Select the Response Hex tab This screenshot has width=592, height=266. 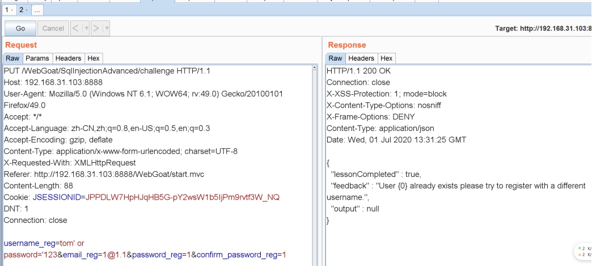coord(387,58)
